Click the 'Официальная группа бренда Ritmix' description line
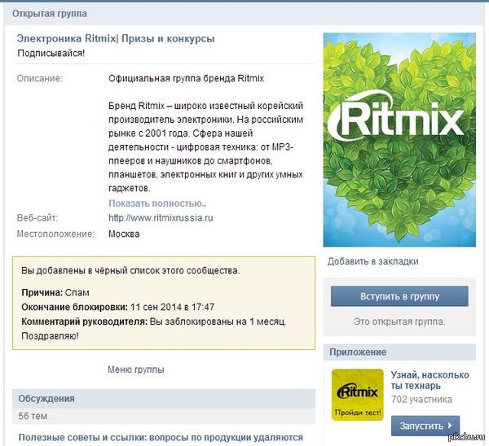Screen dimensions: 489x446 pyautogui.click(x=186, y=78)
